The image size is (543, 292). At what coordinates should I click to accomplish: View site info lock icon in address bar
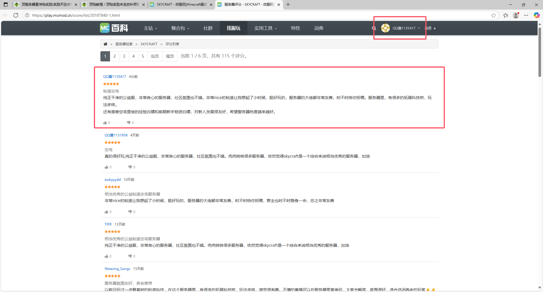[x=27, y=15]
